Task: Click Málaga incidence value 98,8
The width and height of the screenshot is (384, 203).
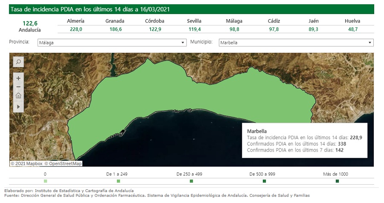Action: 234,29
